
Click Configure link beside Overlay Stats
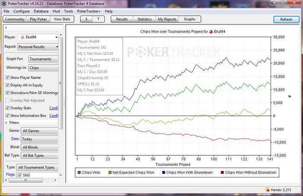[x=54, y=108]
